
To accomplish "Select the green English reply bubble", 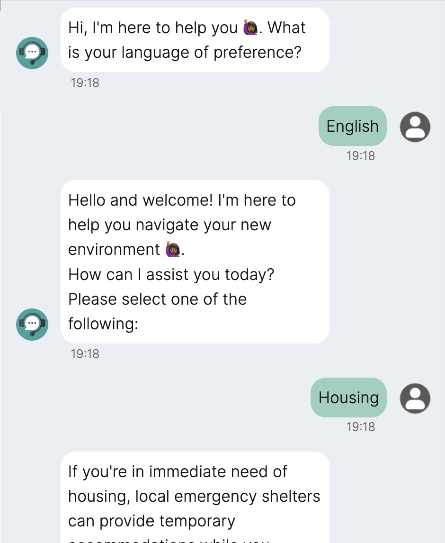I will 352,127.
